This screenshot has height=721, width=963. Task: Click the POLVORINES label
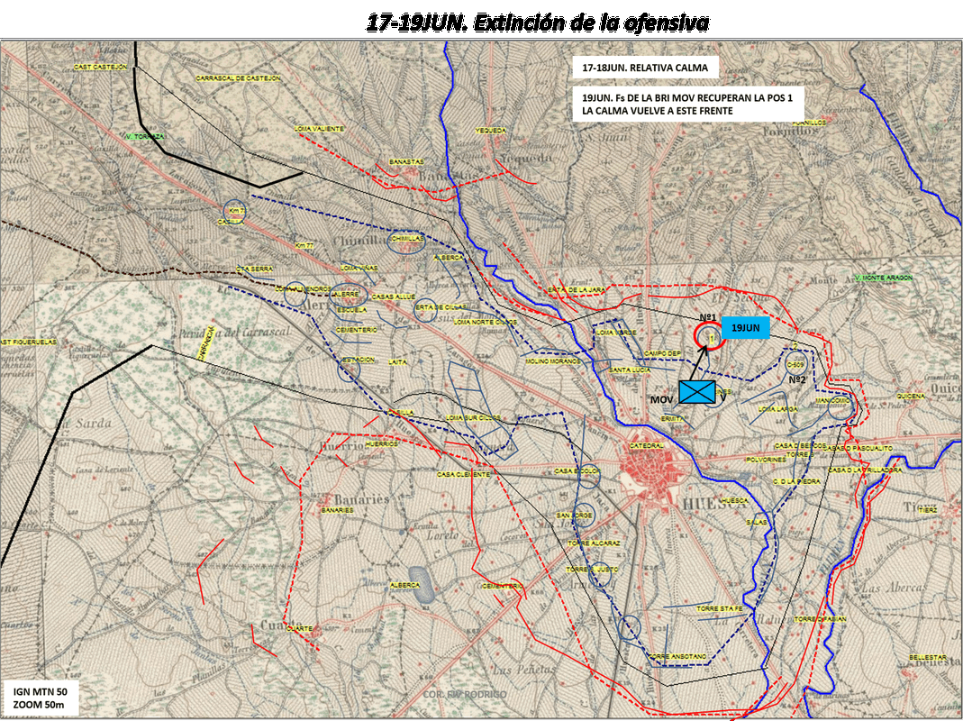[x=766, y=460]
